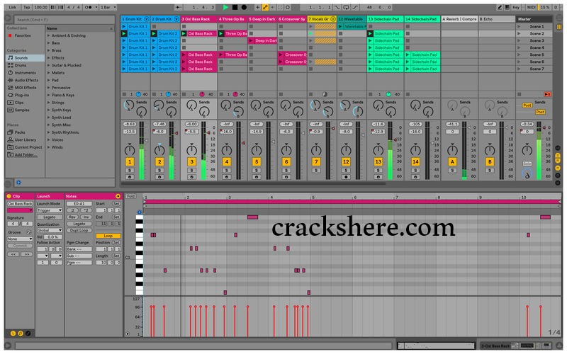567x354 pixels.
Task: Select Instruments category in browser
Action: (x=25, y=73)
